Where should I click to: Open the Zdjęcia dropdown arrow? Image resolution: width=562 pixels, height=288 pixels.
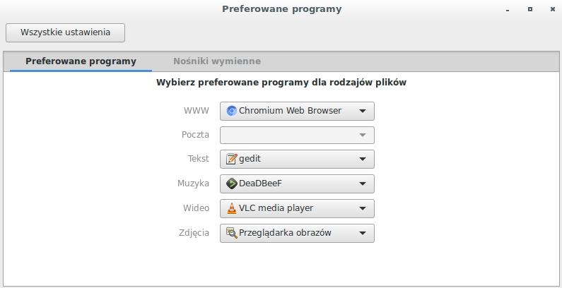pos(362,233)
